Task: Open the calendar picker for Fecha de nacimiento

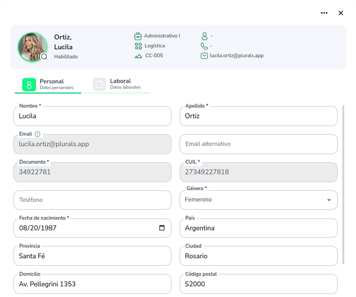Action: [x=162, y=227]
